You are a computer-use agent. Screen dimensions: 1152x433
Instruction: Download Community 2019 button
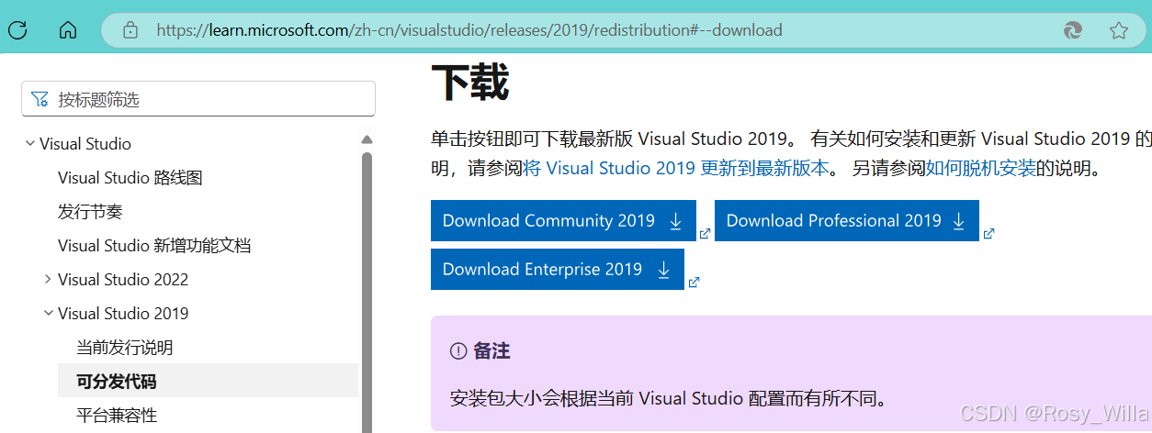[563, 221]
